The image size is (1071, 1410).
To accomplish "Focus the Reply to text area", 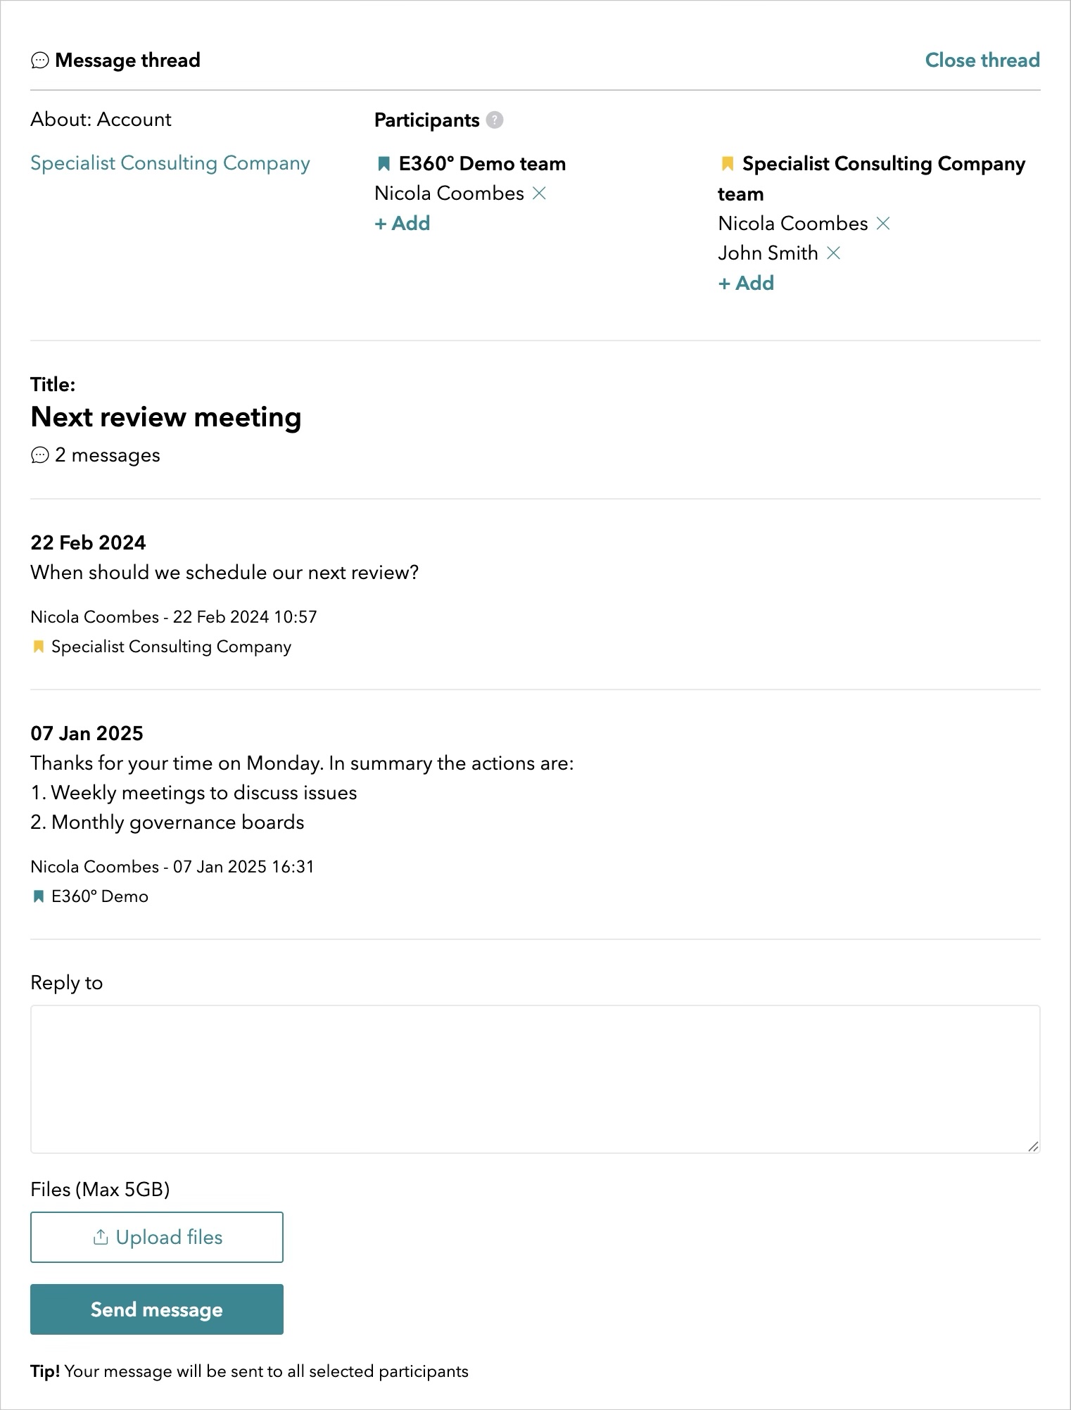I will pyautogui.click(x=535, y=1079).
